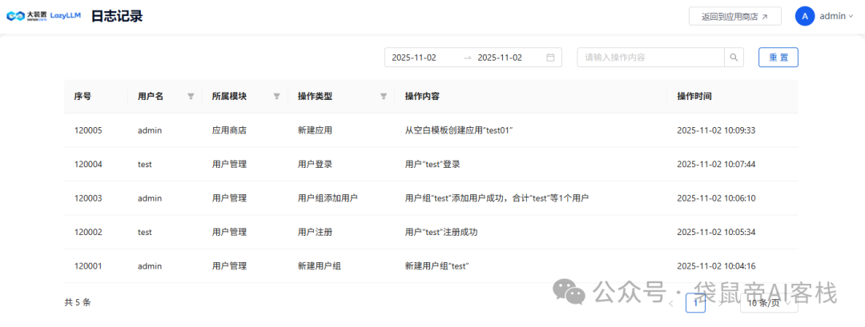
Task: Open the 操作类型 column filter icon
Action: pos(384,96)
